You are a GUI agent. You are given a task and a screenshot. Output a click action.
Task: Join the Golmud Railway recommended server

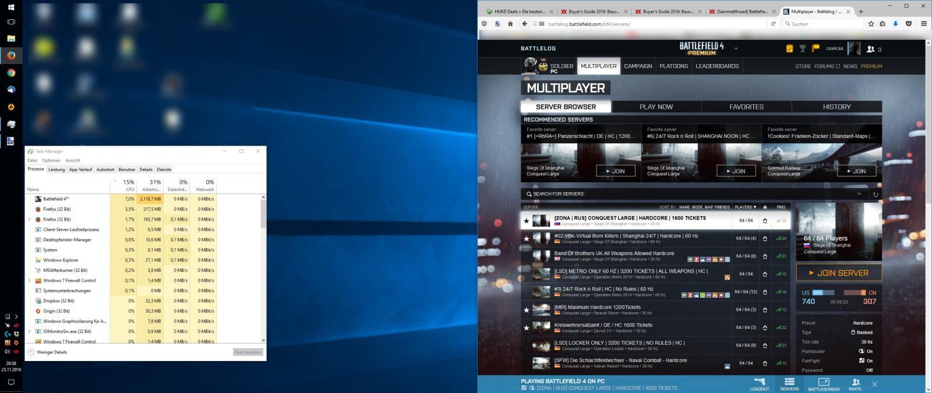(856, 171)
